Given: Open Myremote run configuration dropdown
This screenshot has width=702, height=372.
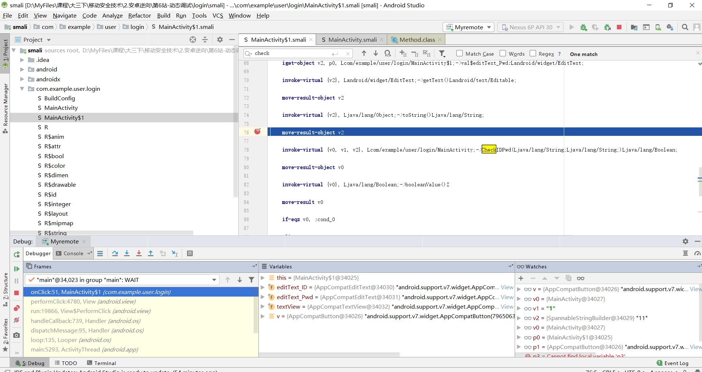Looking at the screenshot, I should [469, 27].
